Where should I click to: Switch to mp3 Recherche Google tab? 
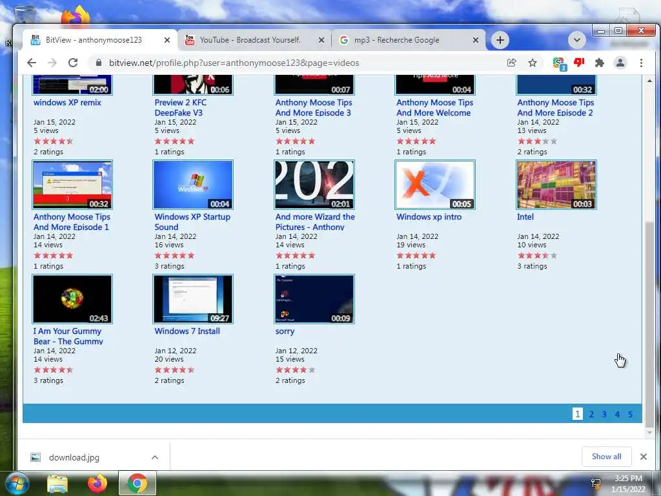(409, 40)
